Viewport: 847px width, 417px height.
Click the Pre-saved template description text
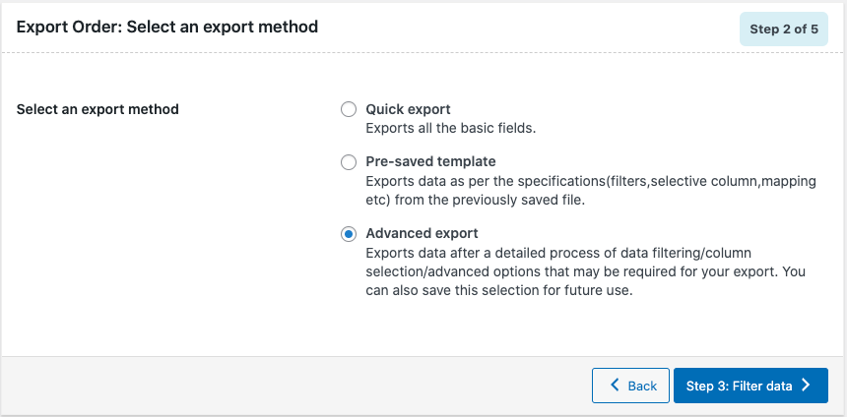(x=591, y=191)
